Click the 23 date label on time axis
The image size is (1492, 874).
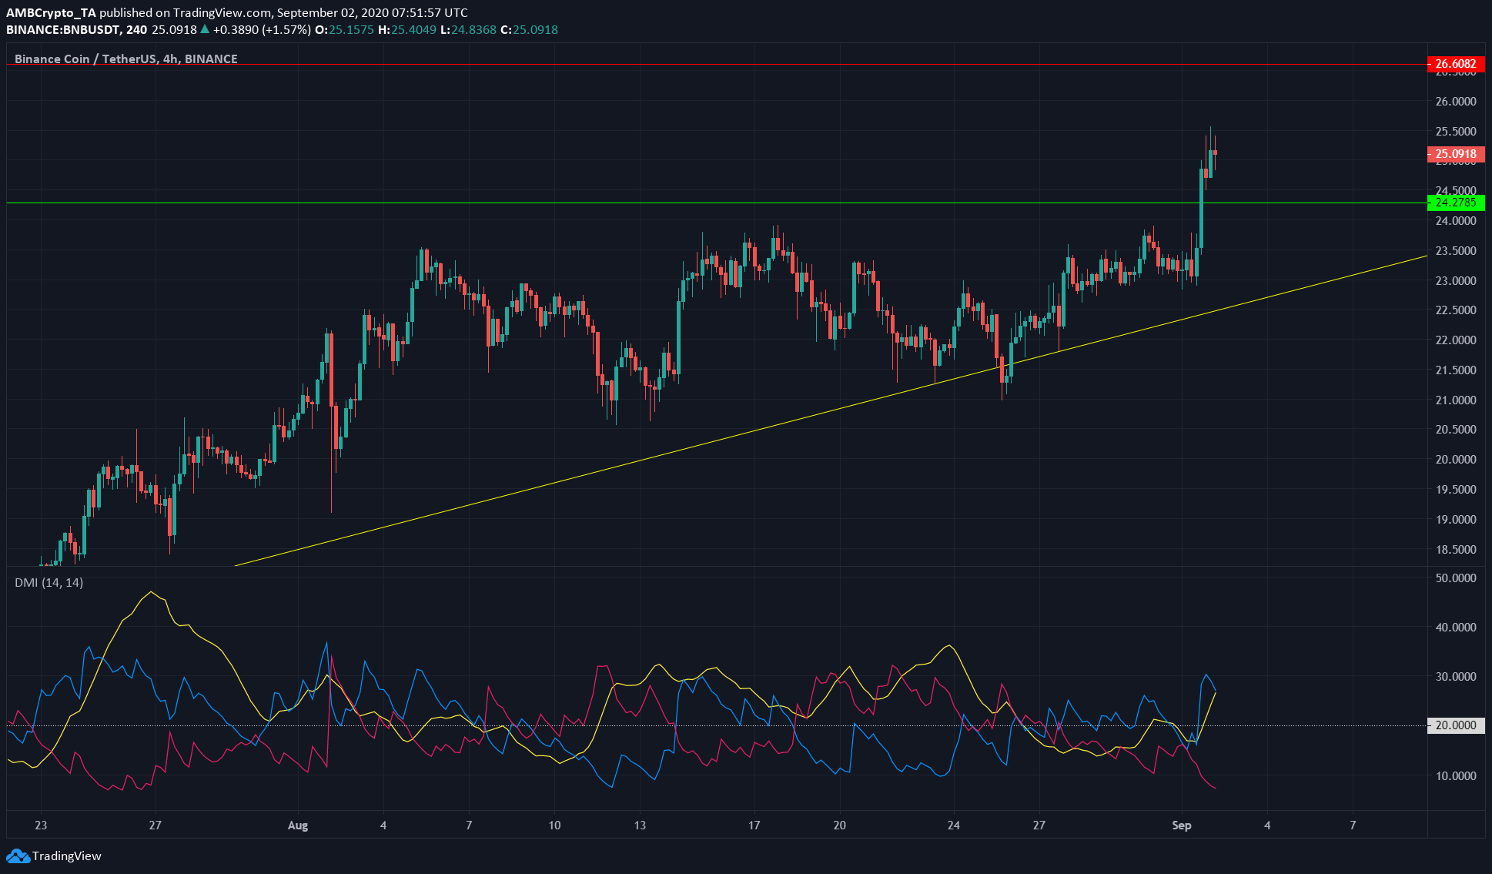pos(41,825)
